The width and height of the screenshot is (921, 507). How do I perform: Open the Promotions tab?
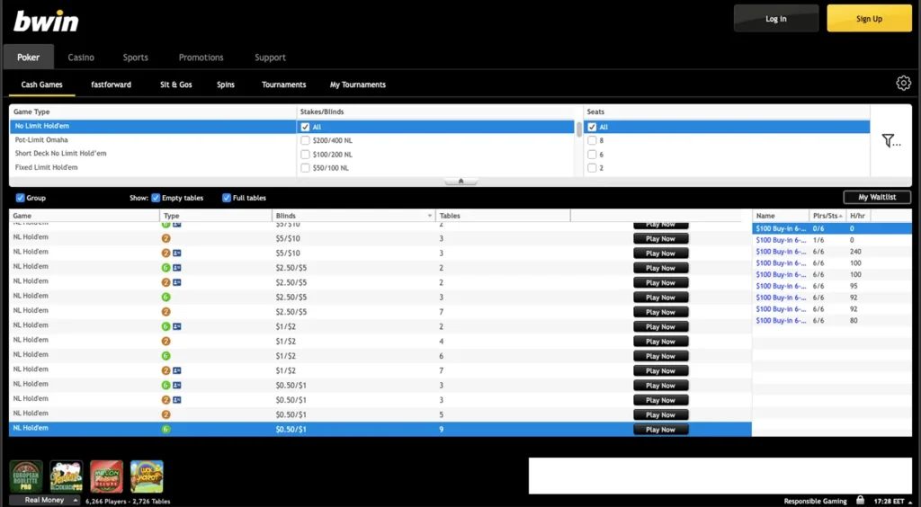[201, 58]
